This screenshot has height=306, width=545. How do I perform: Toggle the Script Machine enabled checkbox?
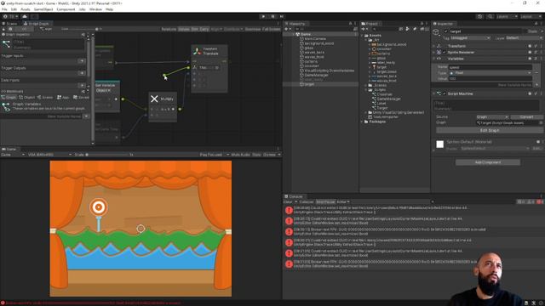pos(444,93)
